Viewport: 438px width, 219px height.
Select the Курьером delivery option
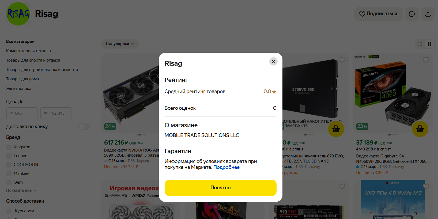[x=9, y=211]
